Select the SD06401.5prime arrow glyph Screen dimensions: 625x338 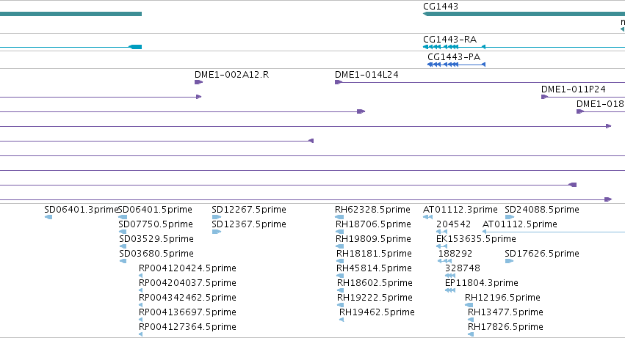point(123,217)
